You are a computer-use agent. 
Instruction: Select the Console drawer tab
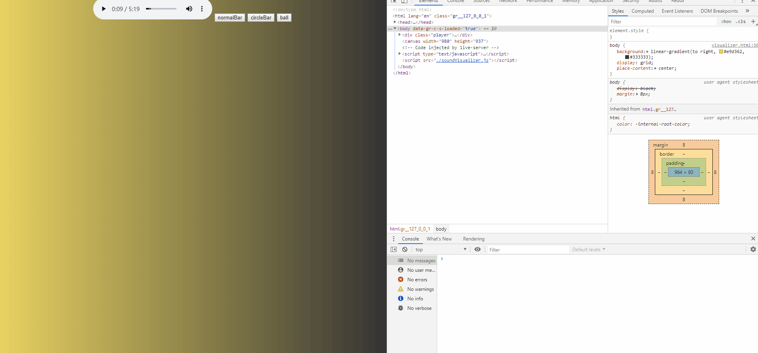(410, 239)
